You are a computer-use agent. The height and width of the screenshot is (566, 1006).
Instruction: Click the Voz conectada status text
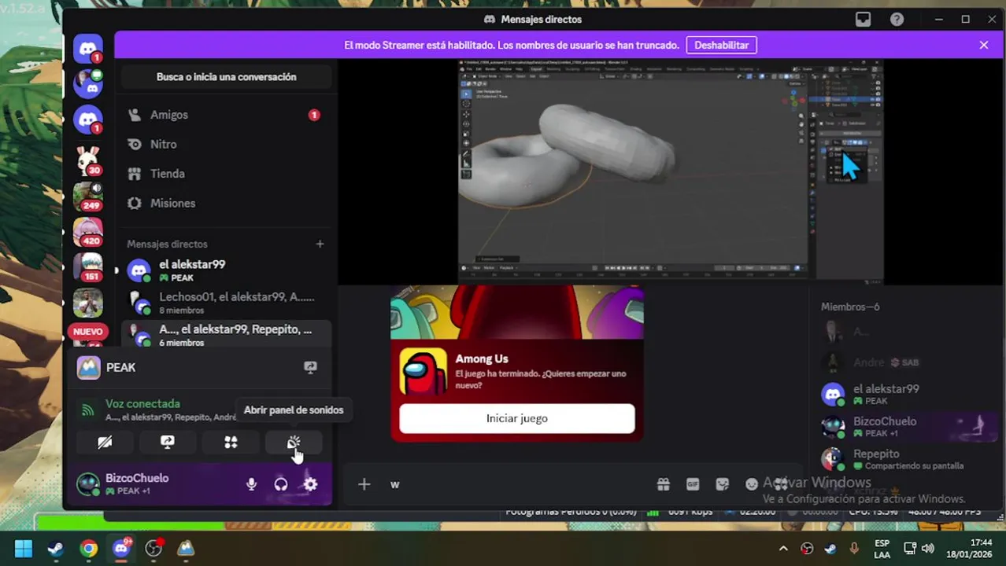[x=142, y=403]
